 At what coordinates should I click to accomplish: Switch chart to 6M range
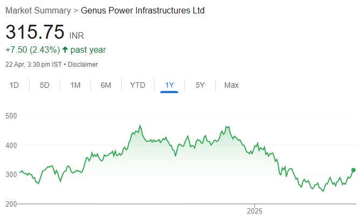pyautogui.click(x=106, y=85)
